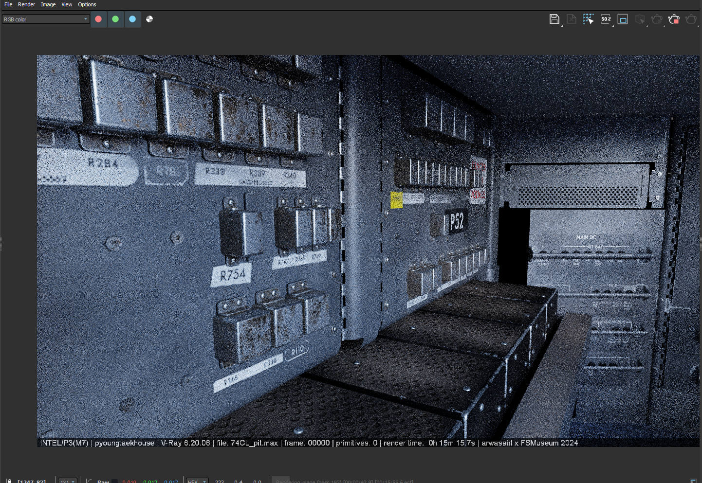Open the View menu
The height and width of the screenshot is (483, 702).
tap(67, 4)
